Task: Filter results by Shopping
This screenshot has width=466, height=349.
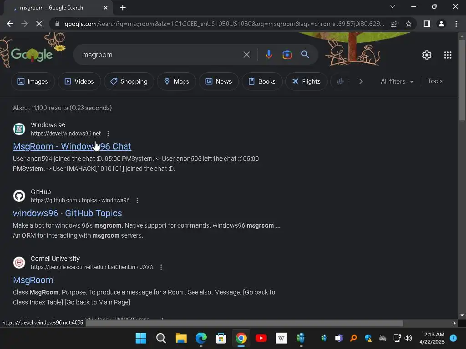Action: [x=129, y=81]
